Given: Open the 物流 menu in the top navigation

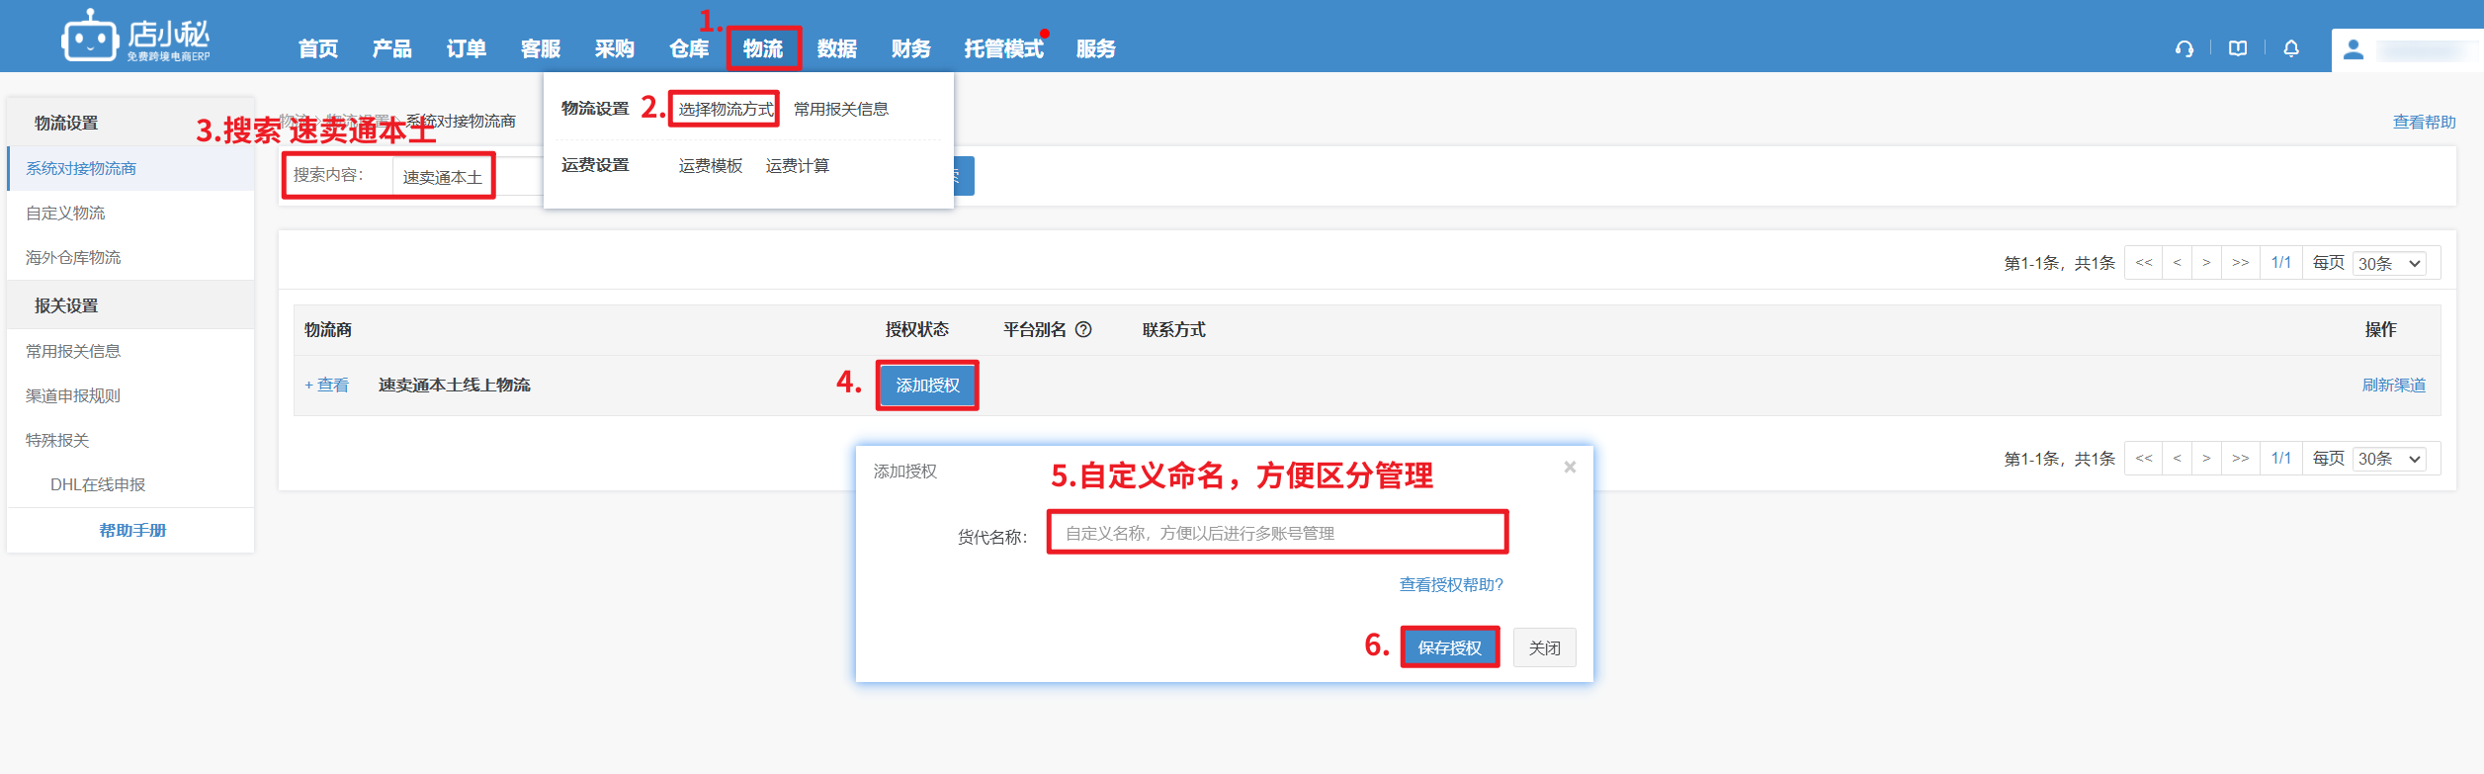Looking at the screenshot, I should pyautogui.click(x=763, y=48).
